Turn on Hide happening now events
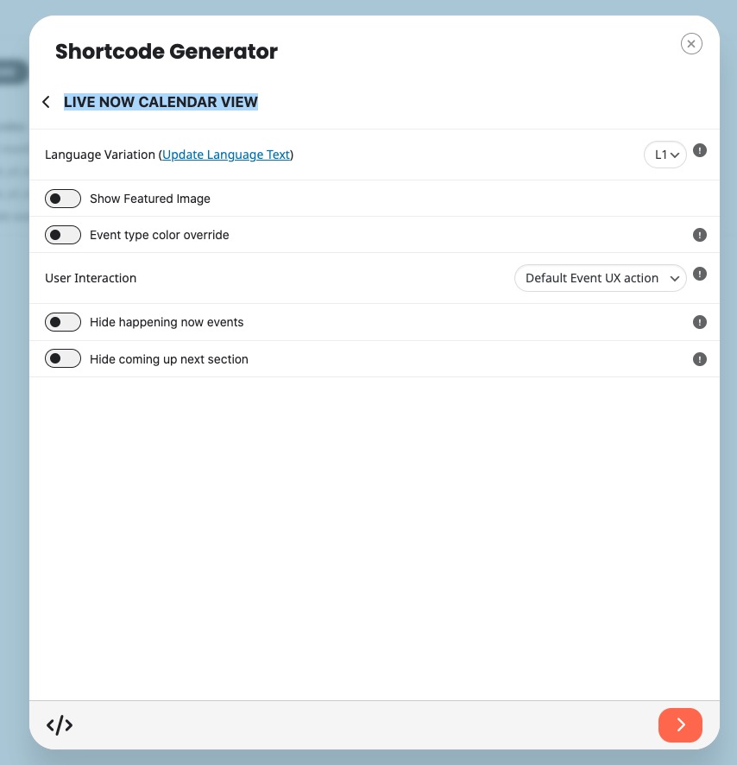 tap(63, 322)
